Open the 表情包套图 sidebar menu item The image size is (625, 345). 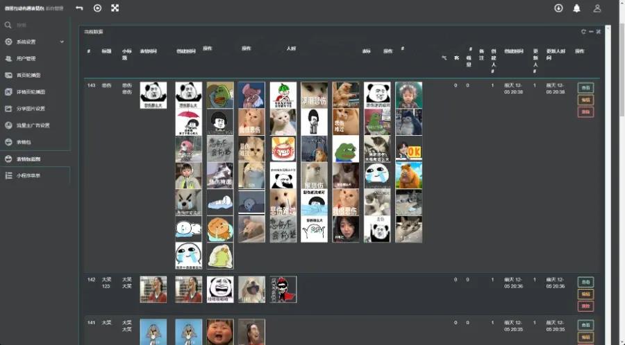coord(35,159)
